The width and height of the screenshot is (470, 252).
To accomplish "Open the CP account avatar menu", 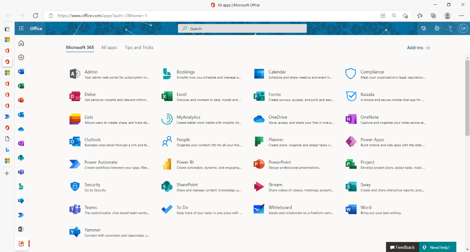I will [x=463, y=29].
